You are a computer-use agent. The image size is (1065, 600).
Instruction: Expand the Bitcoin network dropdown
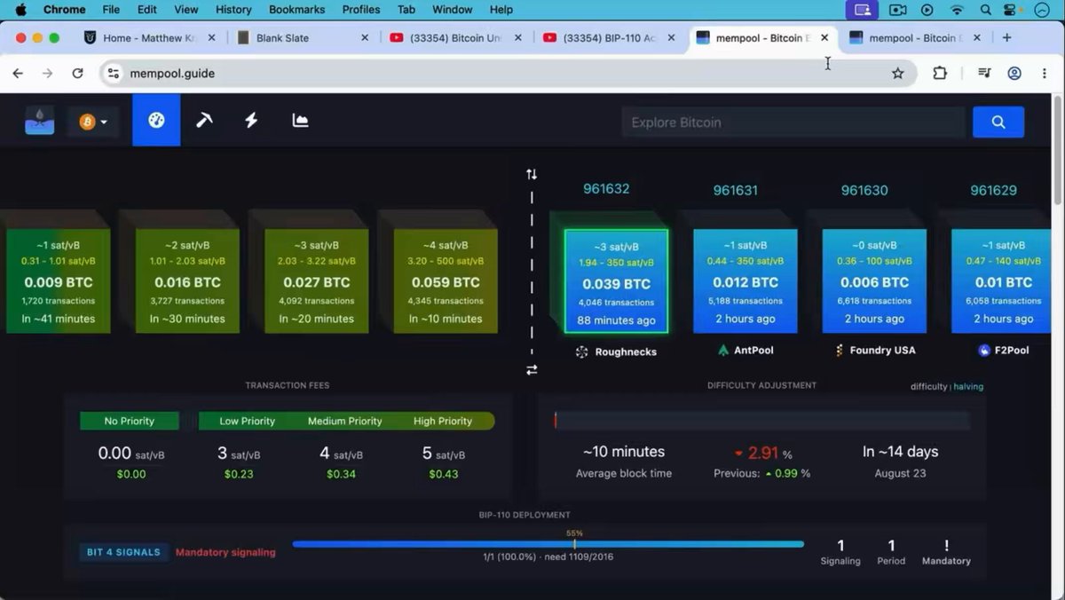[x=93, y=122]
